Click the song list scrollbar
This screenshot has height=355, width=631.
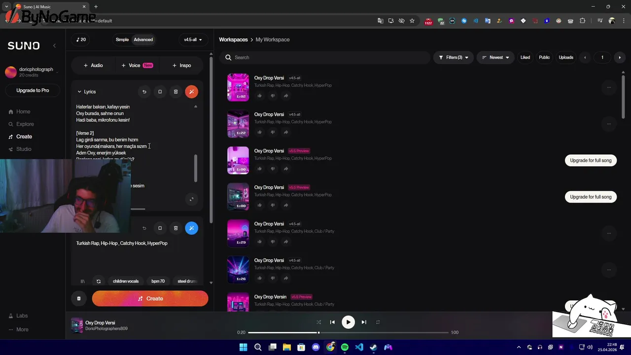coord(623,96)
